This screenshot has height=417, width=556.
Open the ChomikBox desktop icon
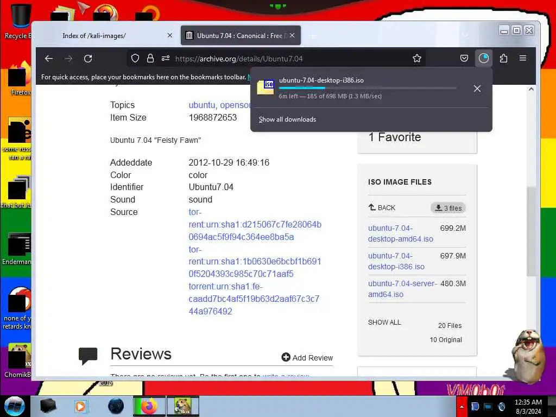coord(18,361)
